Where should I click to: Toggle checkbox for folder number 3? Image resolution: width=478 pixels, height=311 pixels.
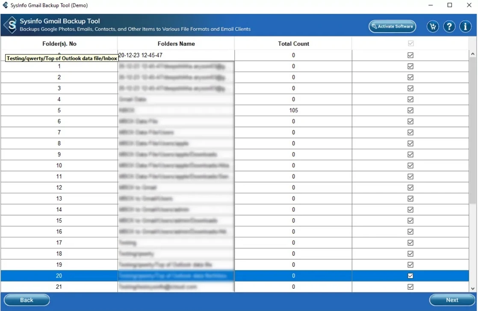(410, 88)
